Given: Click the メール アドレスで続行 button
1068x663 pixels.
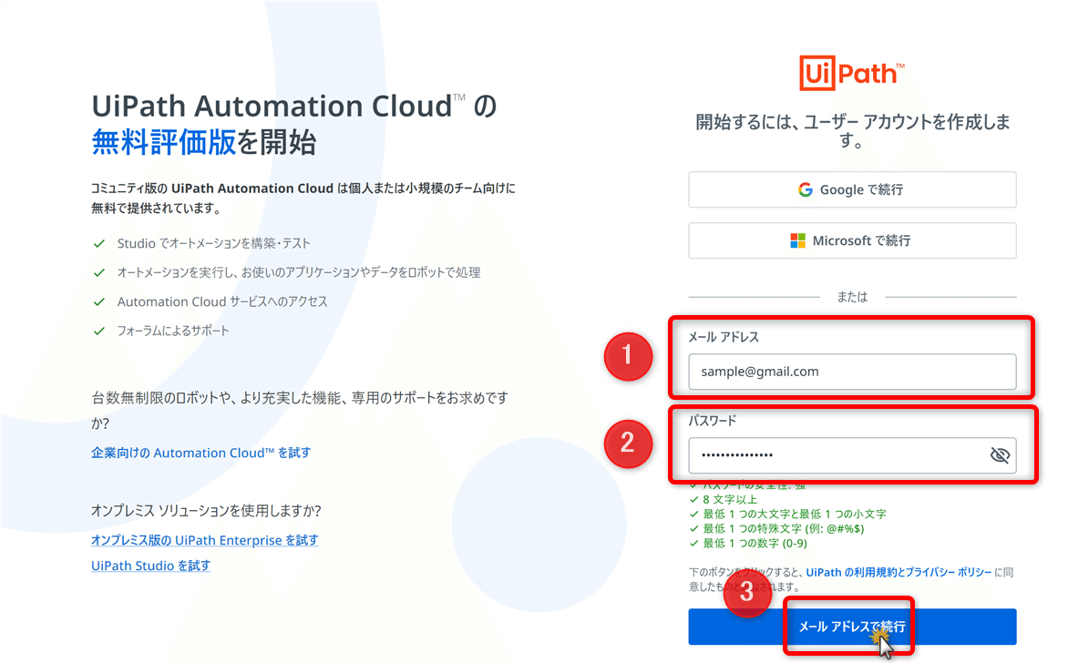Looking at the screenshot, I should pos(852,627).
